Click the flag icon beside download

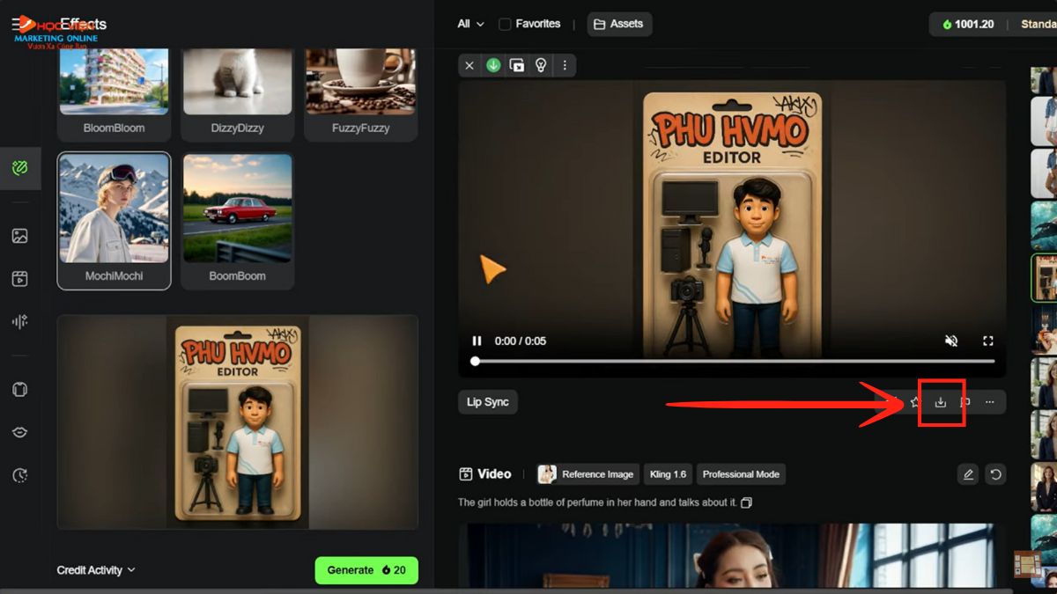coord(965,402)
